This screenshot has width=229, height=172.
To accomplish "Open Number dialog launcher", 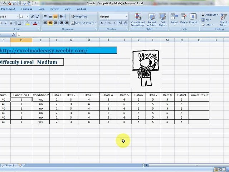I will (127, 29).
